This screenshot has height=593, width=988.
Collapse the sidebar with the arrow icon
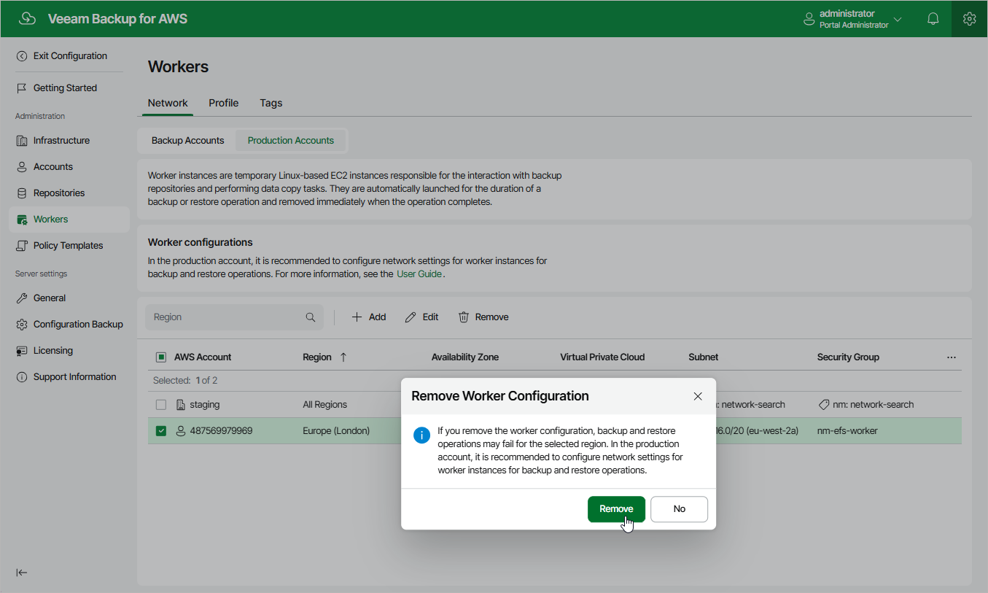coord(22,573)
